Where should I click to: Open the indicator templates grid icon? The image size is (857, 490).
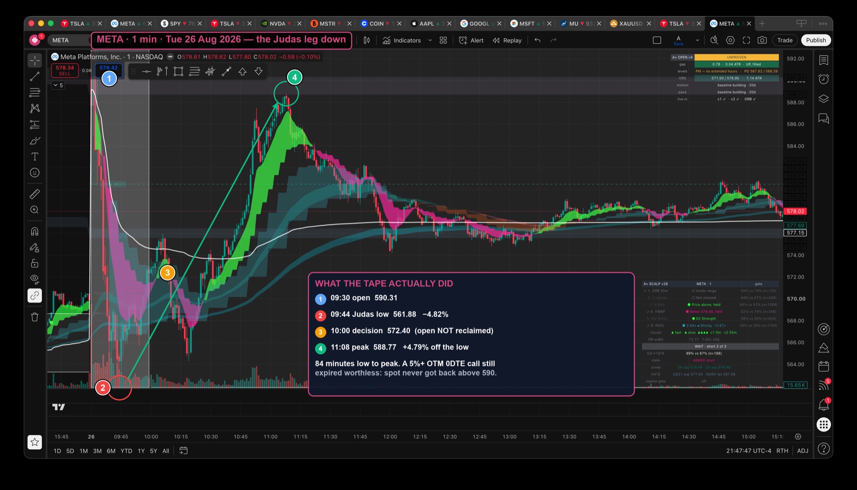click(443, 40)
